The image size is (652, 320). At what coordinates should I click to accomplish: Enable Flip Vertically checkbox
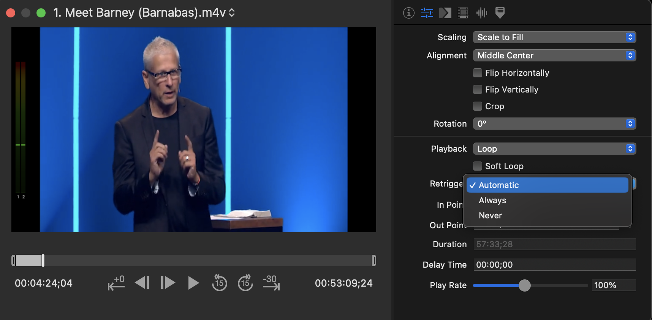[478, 89]
